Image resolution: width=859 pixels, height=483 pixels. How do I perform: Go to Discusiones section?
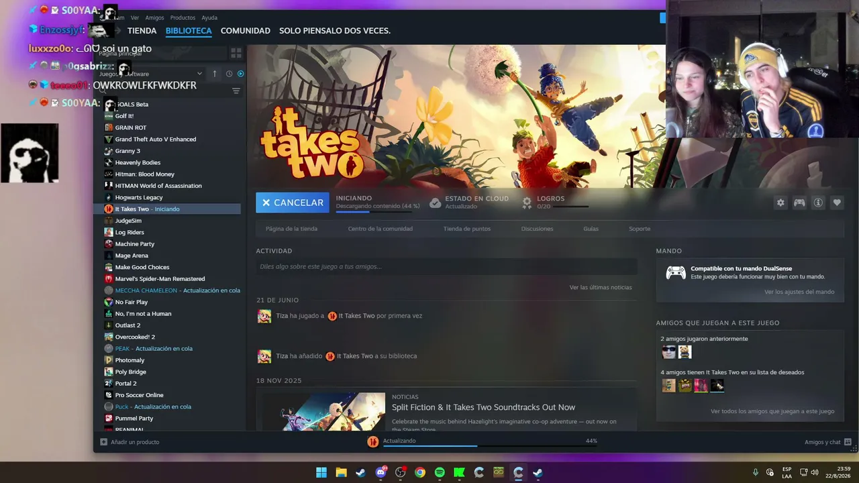click(537, 229)
